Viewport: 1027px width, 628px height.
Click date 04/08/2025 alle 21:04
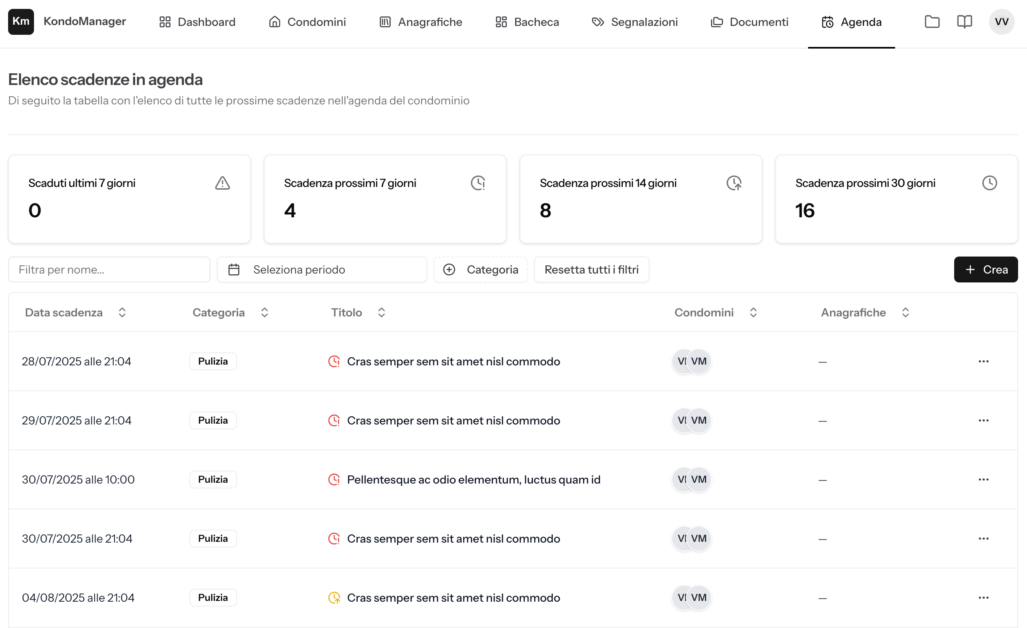pyautogui.click(x=78, y=598)
